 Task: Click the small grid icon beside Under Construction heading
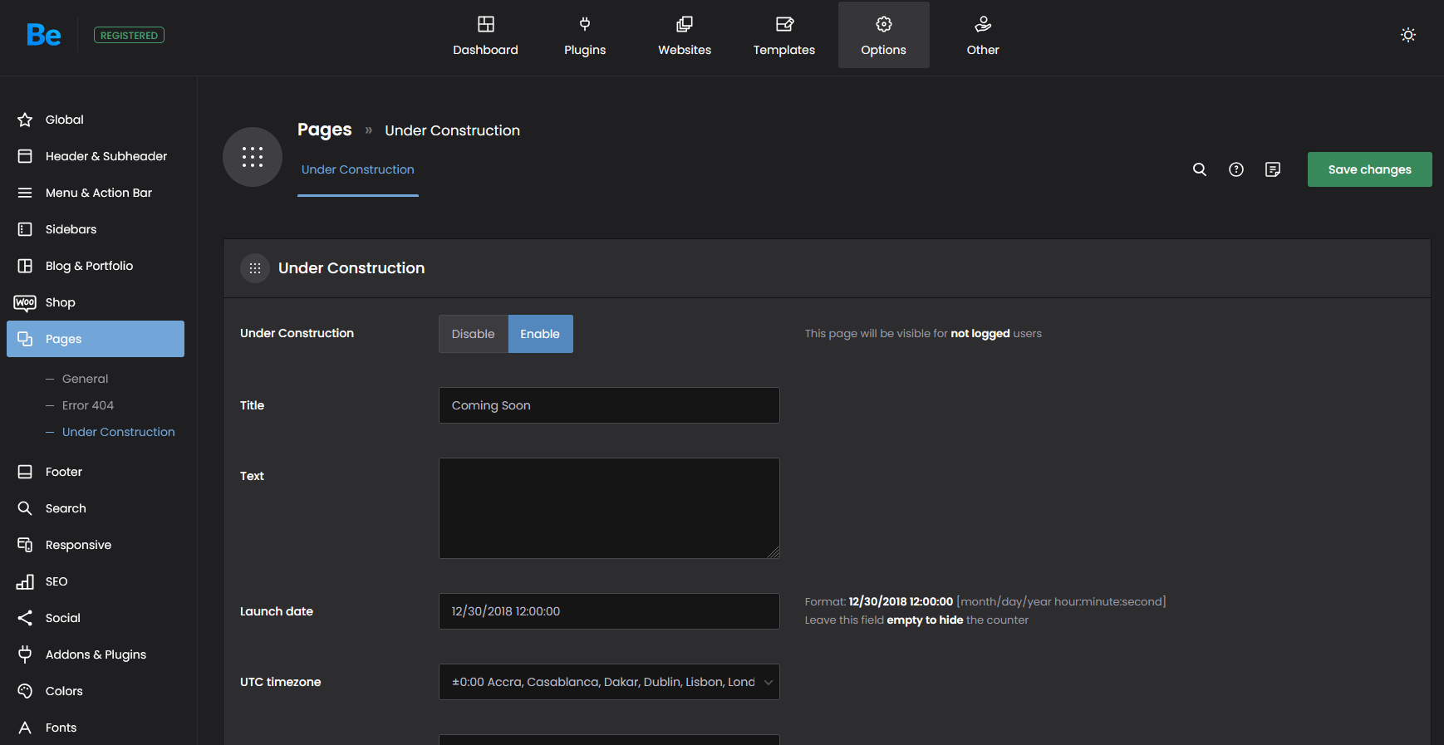pyautogui.click(x=255, y=268)
